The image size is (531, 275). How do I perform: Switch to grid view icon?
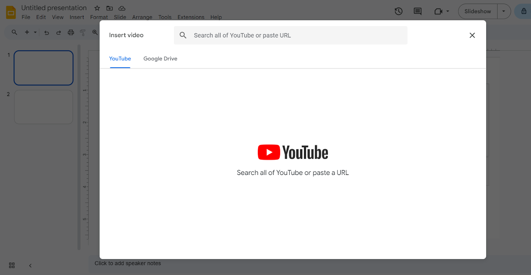click(x=12, y=265)
